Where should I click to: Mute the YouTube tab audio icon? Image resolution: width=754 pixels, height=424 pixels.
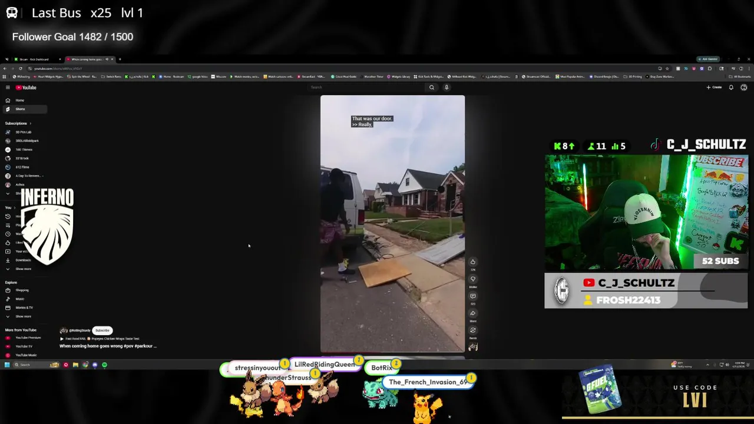(107, 59)
